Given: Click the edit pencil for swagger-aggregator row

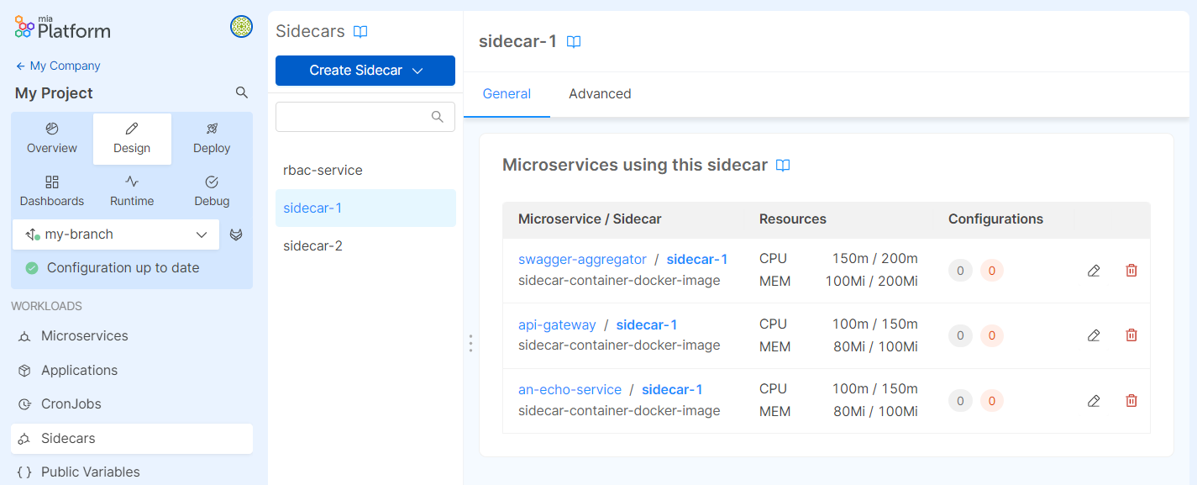Looking at the screenshot, I should pos(1093,271).
